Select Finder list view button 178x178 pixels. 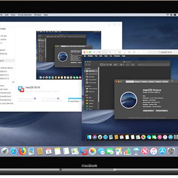pos(105,65)
